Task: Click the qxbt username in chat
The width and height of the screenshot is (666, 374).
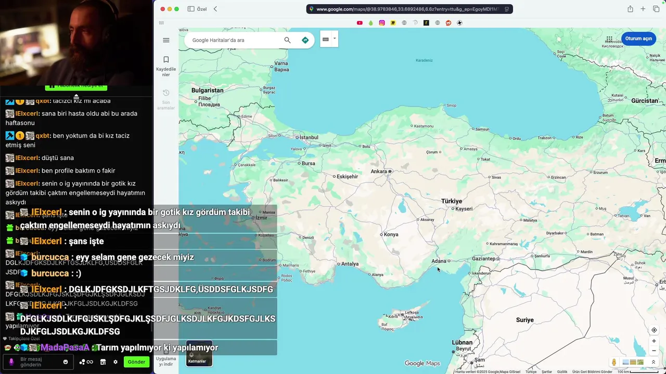Action: pyautogui.click(x=43, y=136)
